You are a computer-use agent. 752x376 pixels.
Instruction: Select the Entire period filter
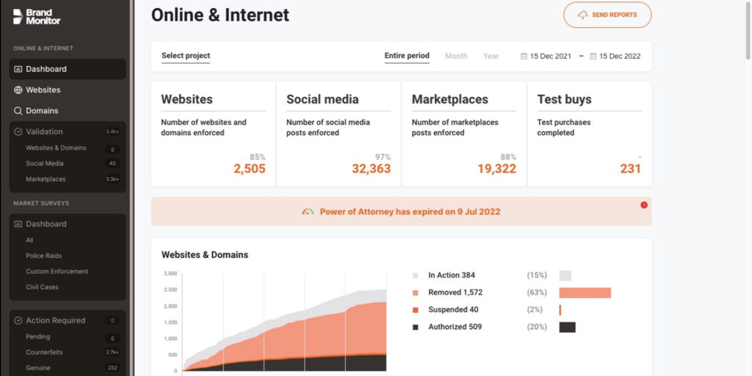pos(407,56)
